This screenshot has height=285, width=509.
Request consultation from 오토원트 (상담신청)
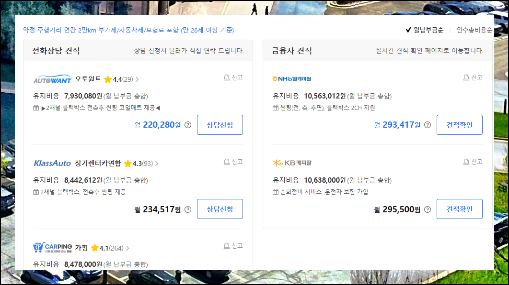(x=220, y=125)
